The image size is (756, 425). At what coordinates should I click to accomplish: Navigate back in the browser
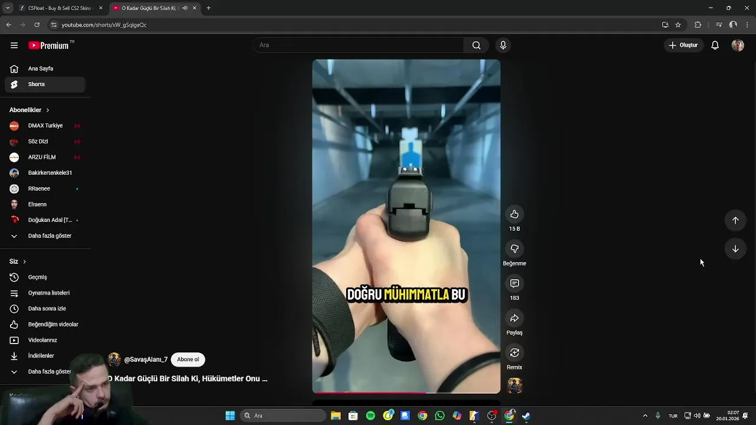click(x=8, y=25)
